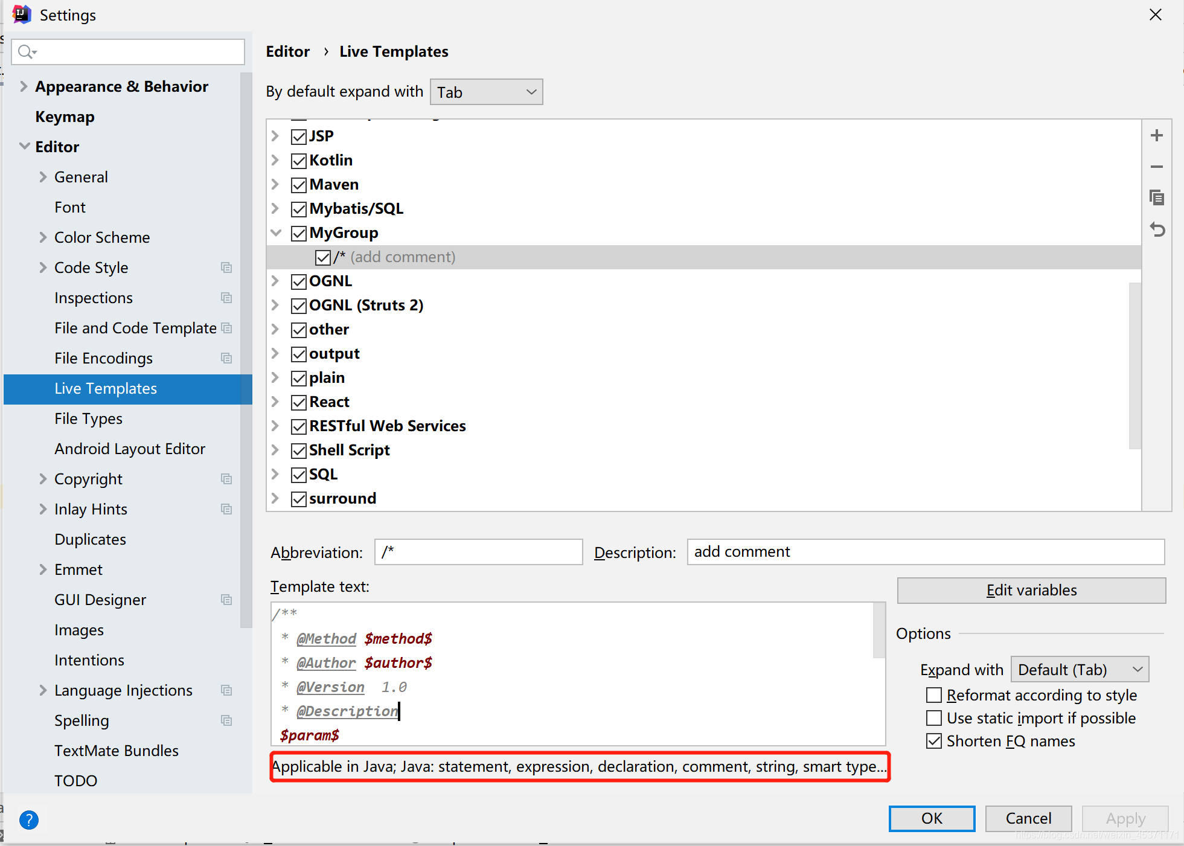The image size is (1184, 846).
Task: Click project-level icon beside Code Style
Action: pos(226,268)
